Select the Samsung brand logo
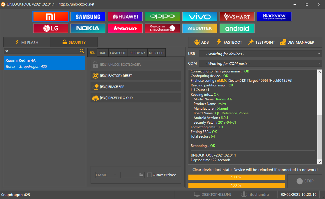Image resolution: width=325 pixels, height=199 pixels. 88,17
